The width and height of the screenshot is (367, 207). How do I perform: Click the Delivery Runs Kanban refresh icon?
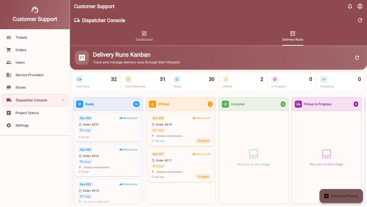(x=357, y=58)
